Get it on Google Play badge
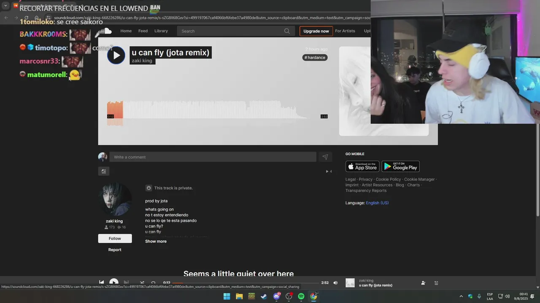Screen dimensions: 540x303 tap(400, 167)
